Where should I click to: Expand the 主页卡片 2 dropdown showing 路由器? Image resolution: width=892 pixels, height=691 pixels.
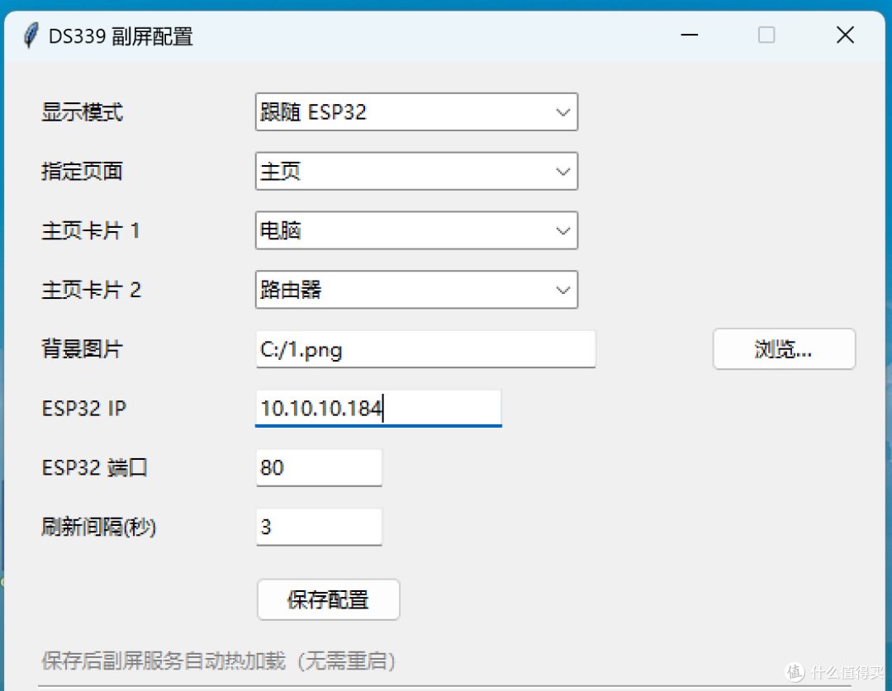click(416, 290)
